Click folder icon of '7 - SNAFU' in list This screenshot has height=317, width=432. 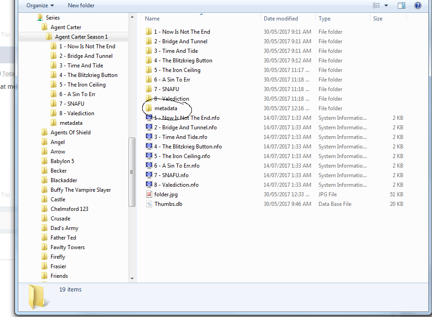pyautogui.click(x=149, y=89)
